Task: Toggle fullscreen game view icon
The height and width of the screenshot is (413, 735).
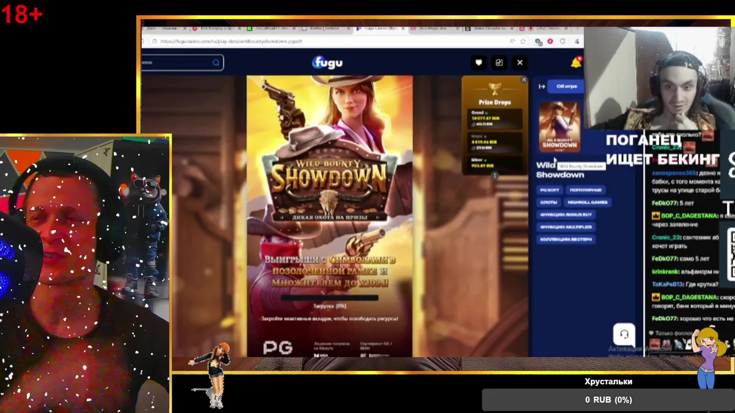Action: [x=499, y=63]
